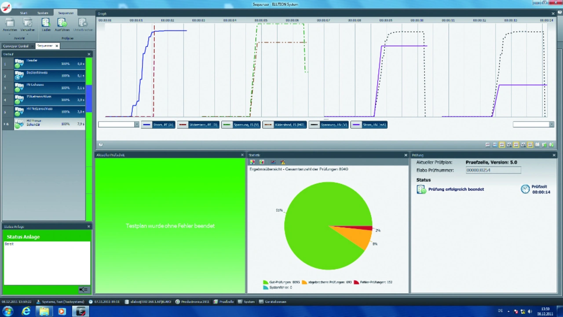Click the status icon of IS Netzanschluss step
The width and height of the screenshot is (563, 317).
coord(19,99)
